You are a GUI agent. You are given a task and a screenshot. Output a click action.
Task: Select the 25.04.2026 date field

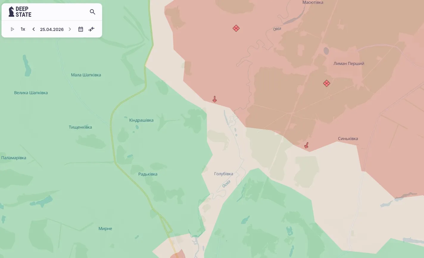[x=52, y=29]
